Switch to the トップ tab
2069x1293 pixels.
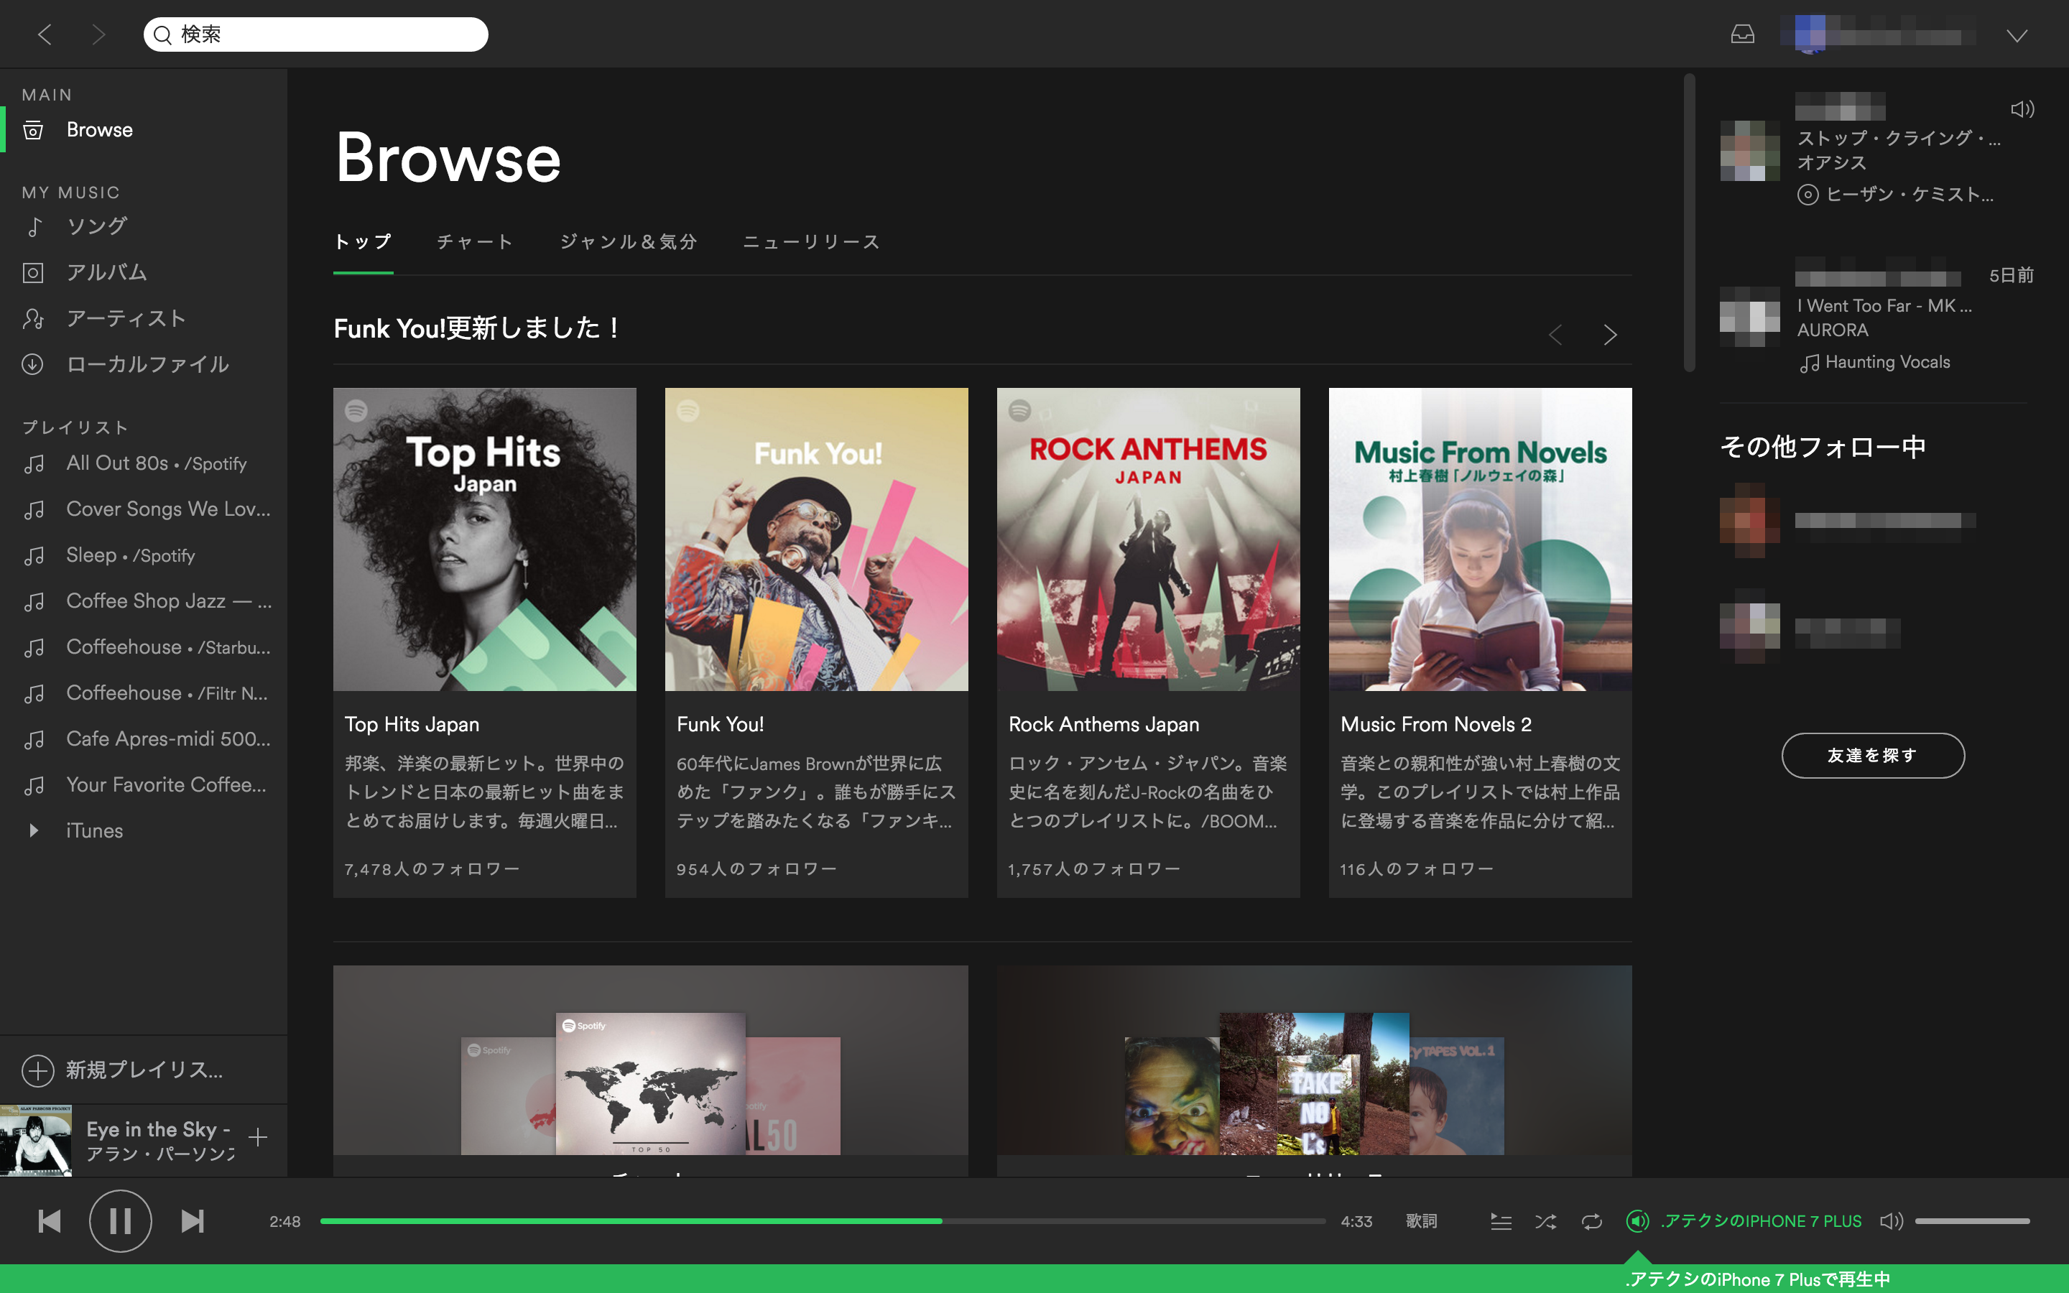(x=364, y=242)
